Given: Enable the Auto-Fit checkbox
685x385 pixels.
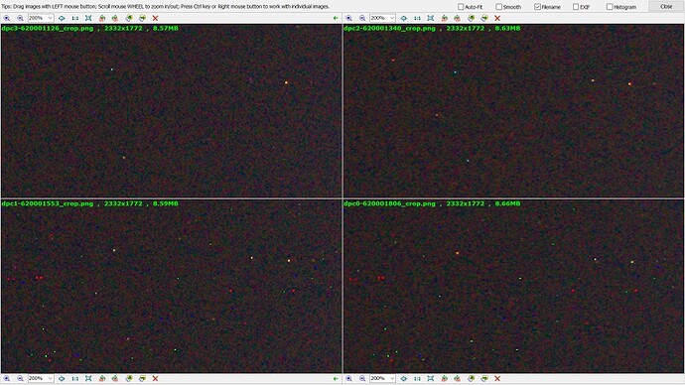Looking at the screenshot, I should 461,7.
